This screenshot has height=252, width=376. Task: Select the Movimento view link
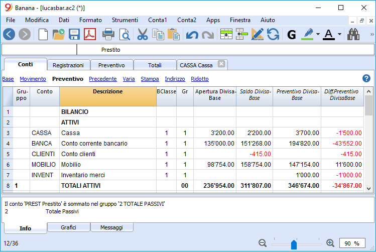pyautogui.click(x=33, y=79)
